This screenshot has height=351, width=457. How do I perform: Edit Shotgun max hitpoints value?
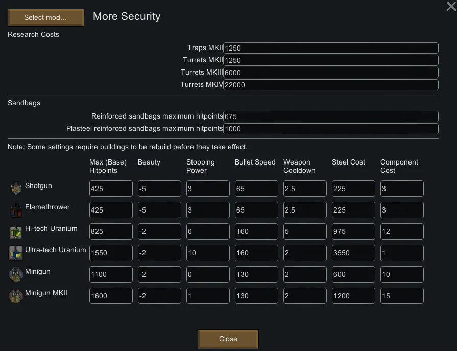point(111,189)
